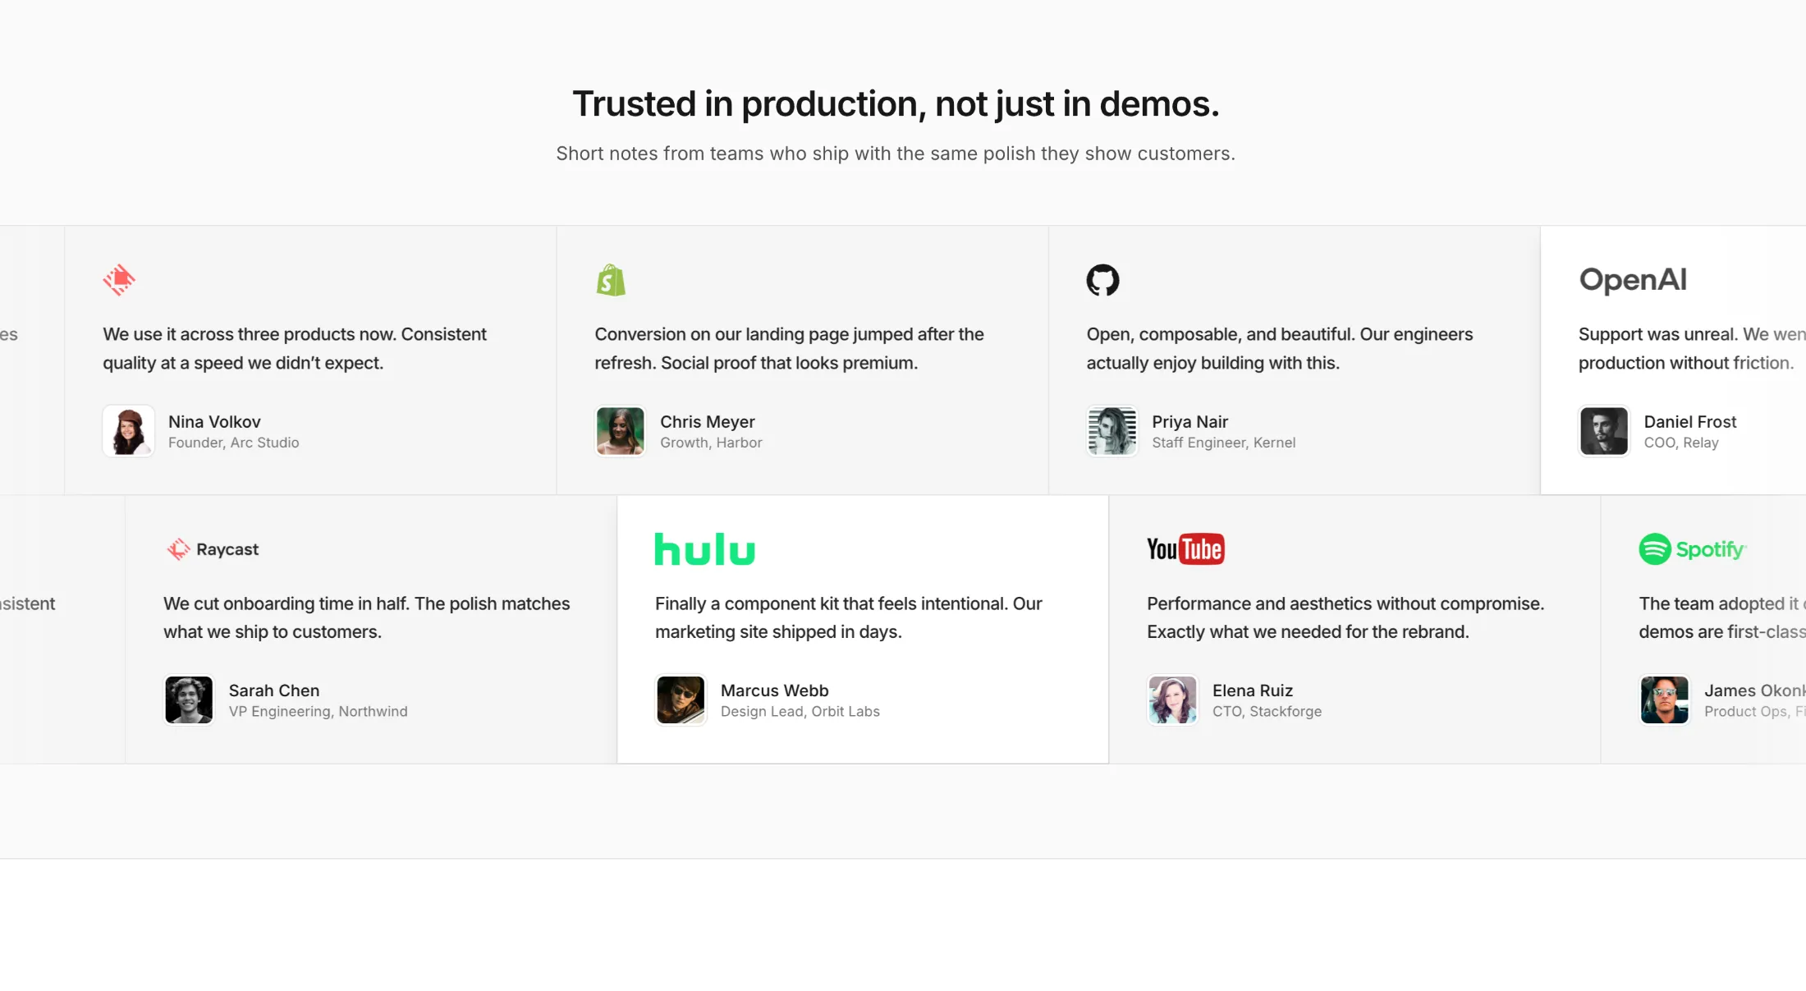Click the GitHub octocat logo
The width and height of the screenshot is (1806, 991).
click(1102, 280)
